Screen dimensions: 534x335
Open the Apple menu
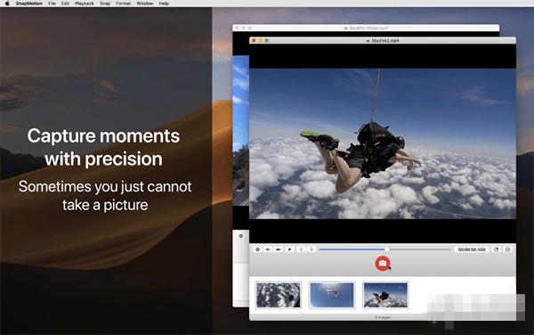[x=7, y=4]
